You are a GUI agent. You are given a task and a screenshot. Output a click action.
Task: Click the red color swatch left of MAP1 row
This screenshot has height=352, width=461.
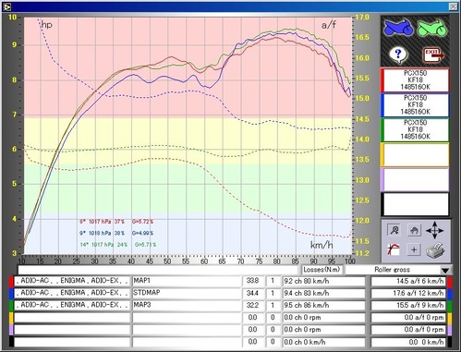[x=11, y=281]
